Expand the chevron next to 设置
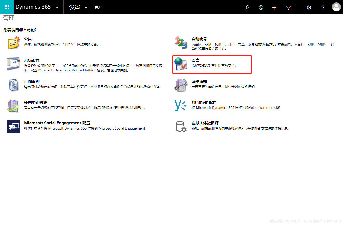Image resolution: width=343 pixels, height=226 pixels. tap(86, 7)
